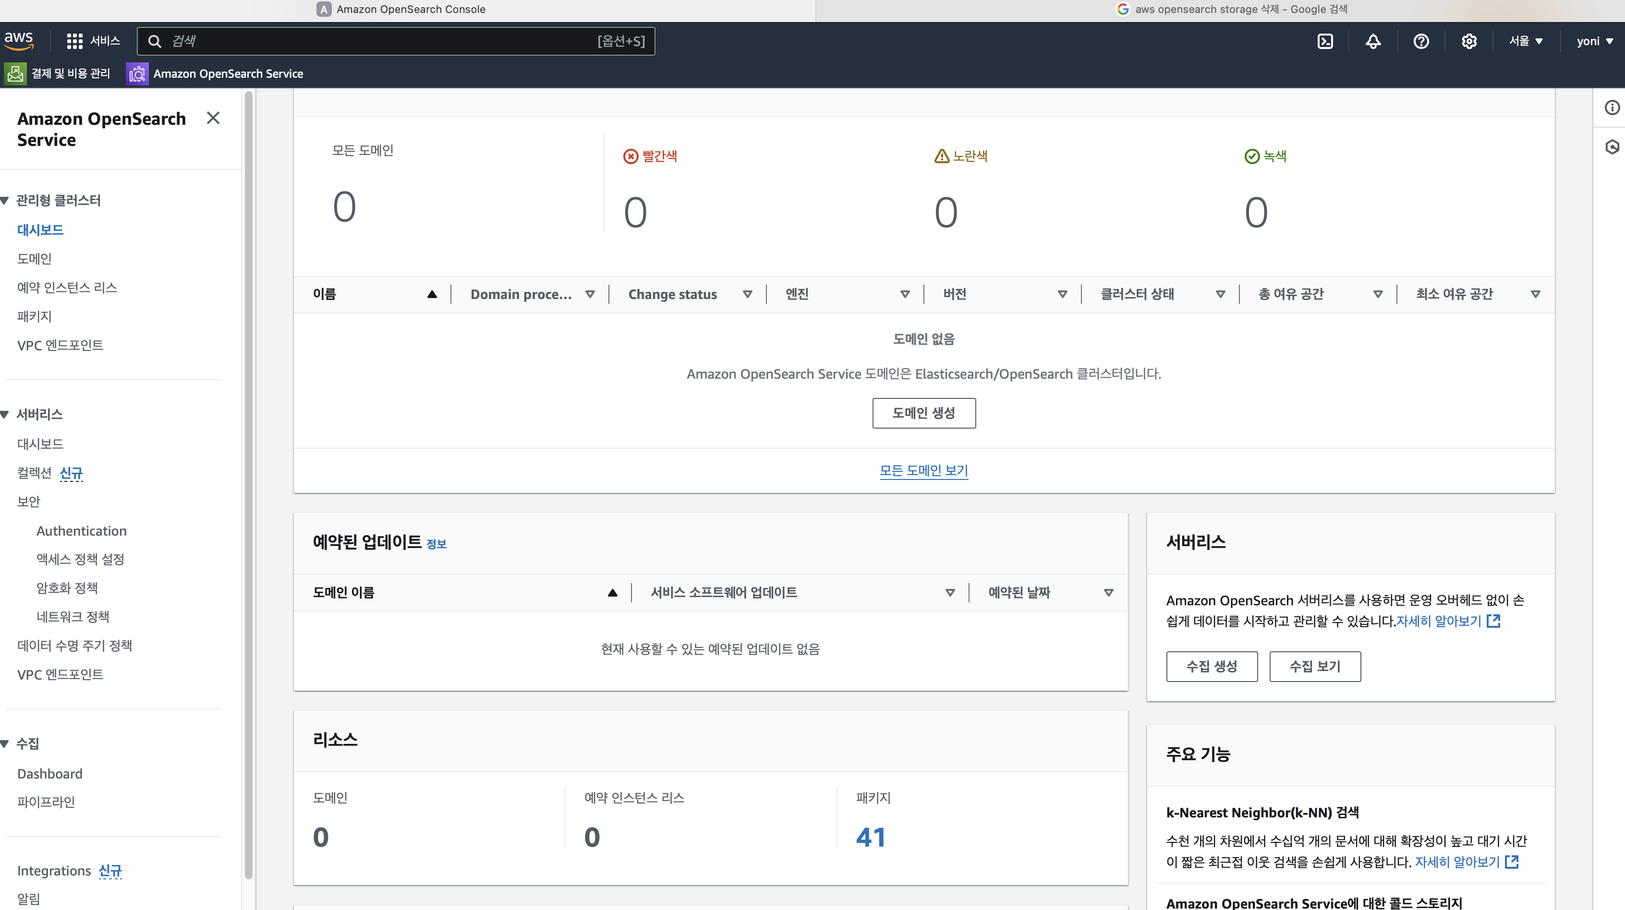Select 대시보드 under 관리형 클러스터
Screen dimensions: 1625x910
[40, 230]
